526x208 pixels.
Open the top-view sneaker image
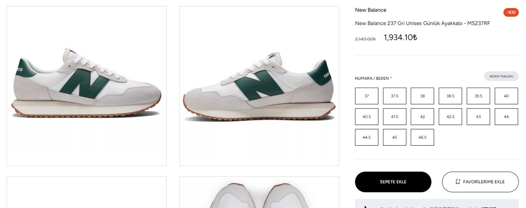(259, 193)
